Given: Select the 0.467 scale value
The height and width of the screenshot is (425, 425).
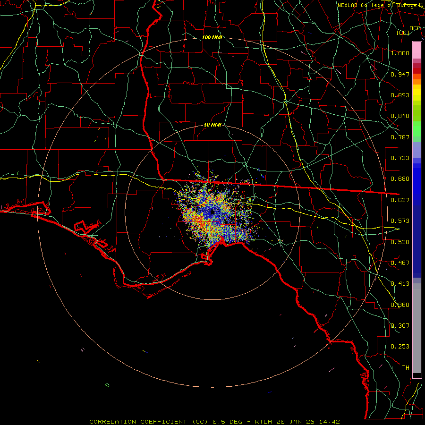Looking at the screenshot, I should coord(400,263).
